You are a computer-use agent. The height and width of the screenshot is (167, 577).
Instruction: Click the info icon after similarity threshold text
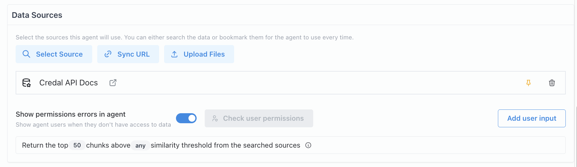[x=308, y=145]
